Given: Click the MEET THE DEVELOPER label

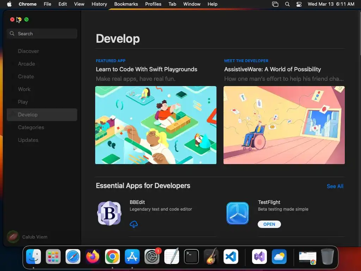Looking at the screenshot, I should pos(246,61).
